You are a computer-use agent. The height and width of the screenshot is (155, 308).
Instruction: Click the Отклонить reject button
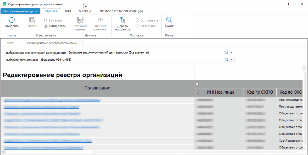tap(146, 26)
